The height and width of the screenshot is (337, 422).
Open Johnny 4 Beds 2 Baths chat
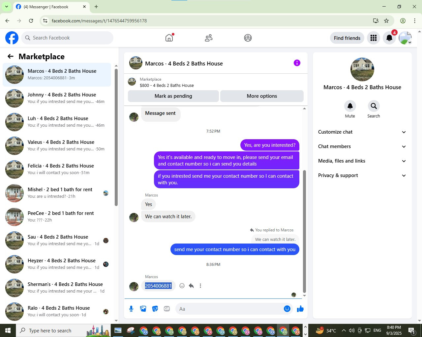click(57, 98)
